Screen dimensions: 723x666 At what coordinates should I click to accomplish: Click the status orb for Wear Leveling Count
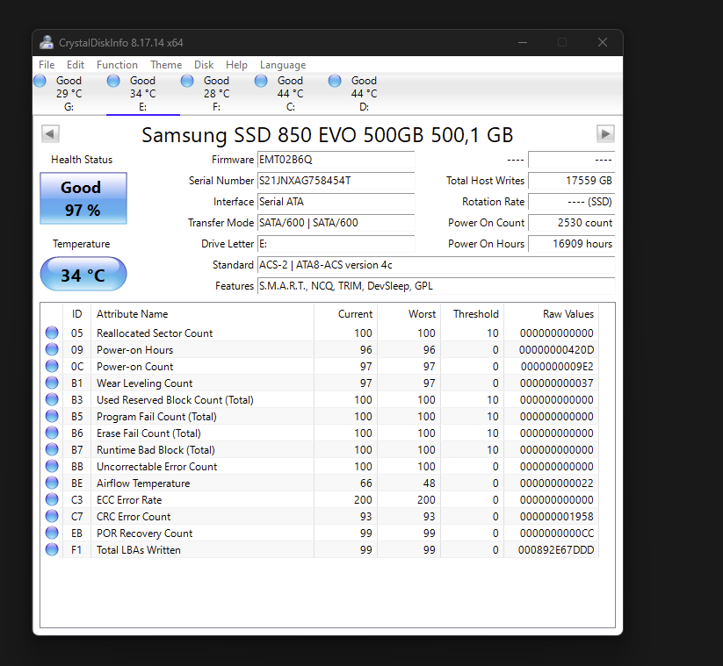pyautogui.click(x=52, y=383)
